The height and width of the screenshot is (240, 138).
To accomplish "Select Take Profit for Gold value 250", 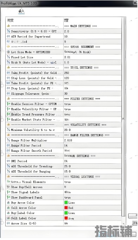I will (x=67, y=73).
